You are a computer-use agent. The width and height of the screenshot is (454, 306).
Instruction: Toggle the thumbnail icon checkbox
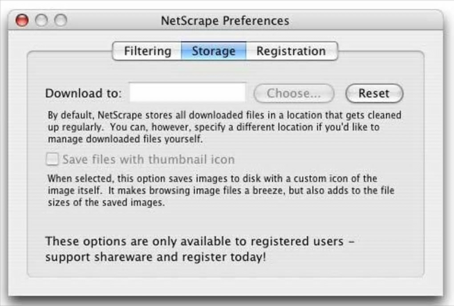(53, 159)
